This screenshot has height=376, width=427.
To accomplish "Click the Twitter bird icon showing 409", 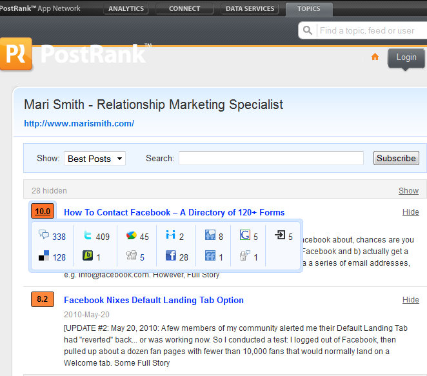I will click(88, 235).
